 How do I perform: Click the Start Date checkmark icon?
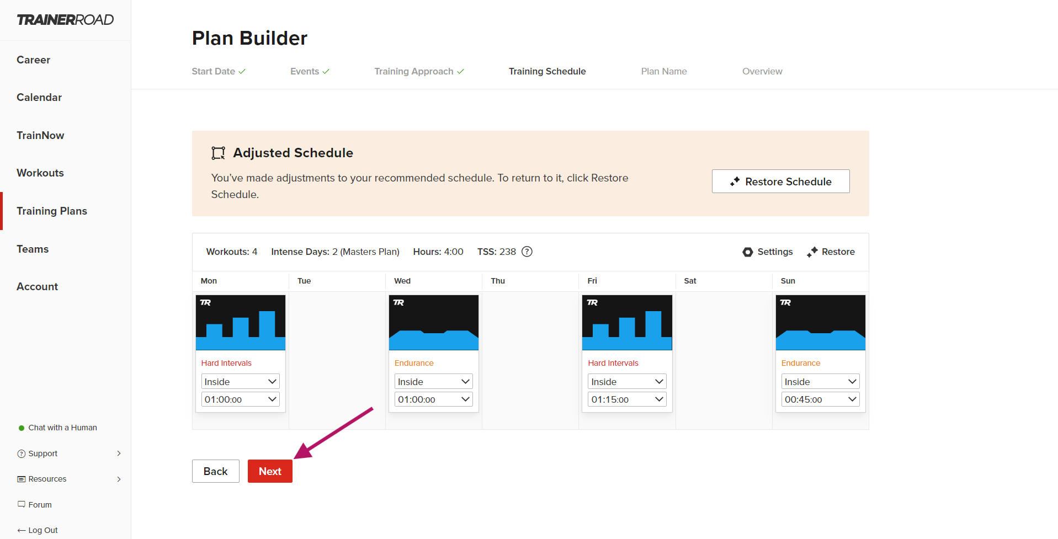click(242, 71)
